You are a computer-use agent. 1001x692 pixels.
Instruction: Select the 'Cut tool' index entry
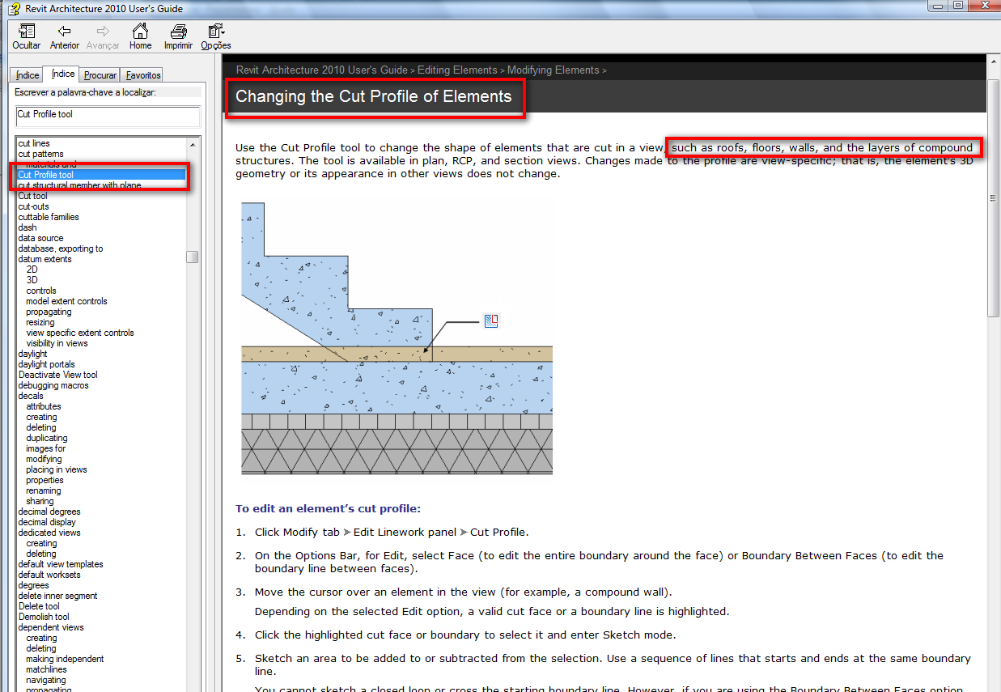33,196
